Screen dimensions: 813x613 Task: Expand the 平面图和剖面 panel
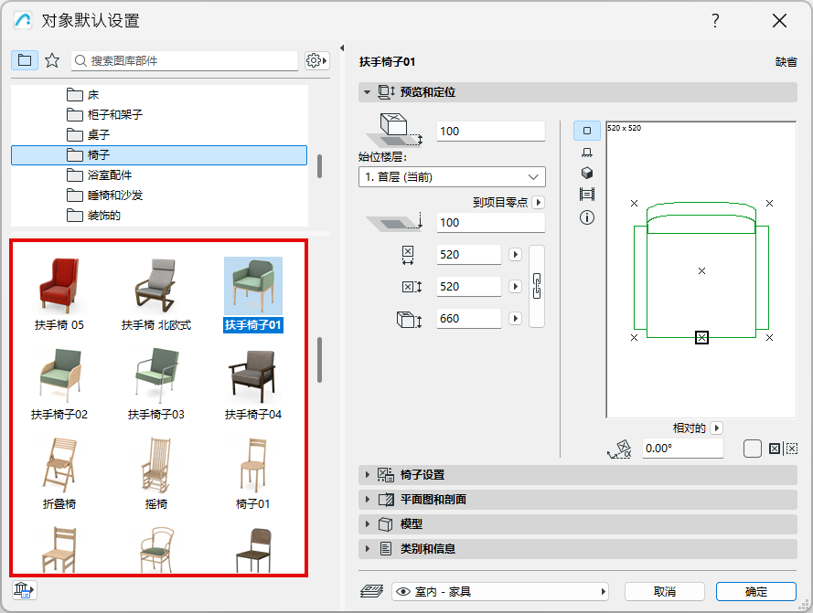tap(367, 500)
